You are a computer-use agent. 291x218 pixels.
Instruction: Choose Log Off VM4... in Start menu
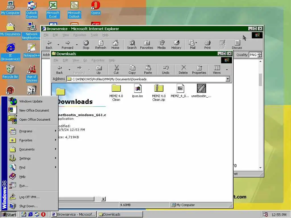point(33,197)
